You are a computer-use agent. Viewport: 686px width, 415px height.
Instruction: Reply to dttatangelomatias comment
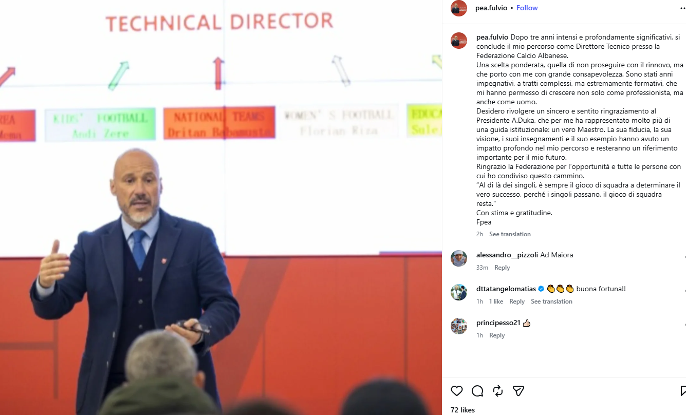click(517, 301)
